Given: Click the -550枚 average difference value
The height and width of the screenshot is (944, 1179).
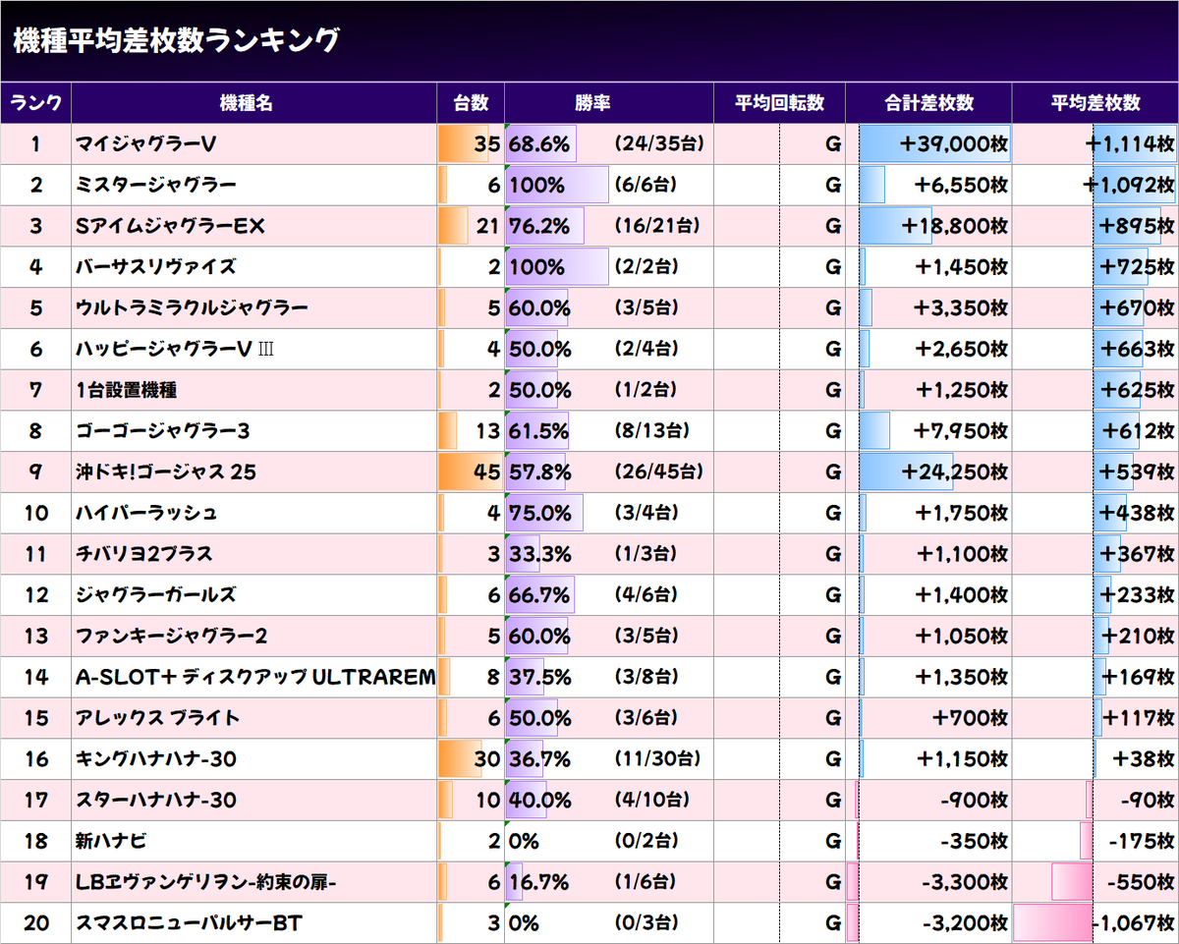Looking at the screenshot, I should pos(1142,882).
